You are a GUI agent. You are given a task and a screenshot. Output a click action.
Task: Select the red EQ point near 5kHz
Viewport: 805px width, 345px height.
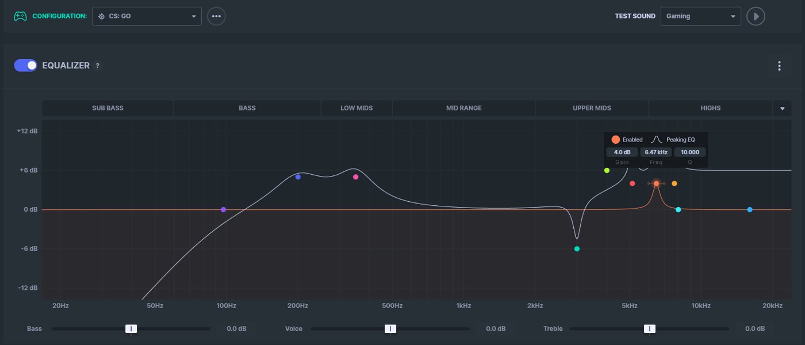tap(632, 183)
